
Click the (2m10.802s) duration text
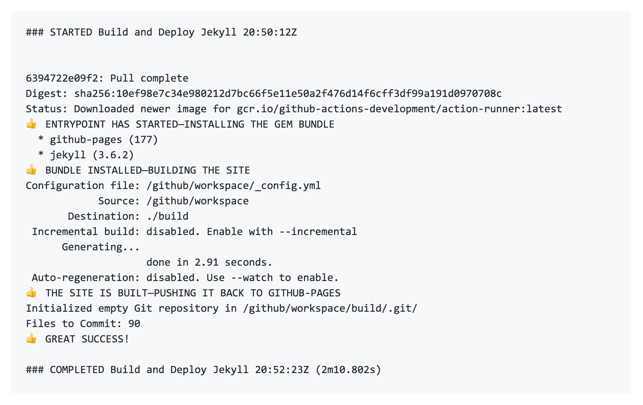[348, 369]
